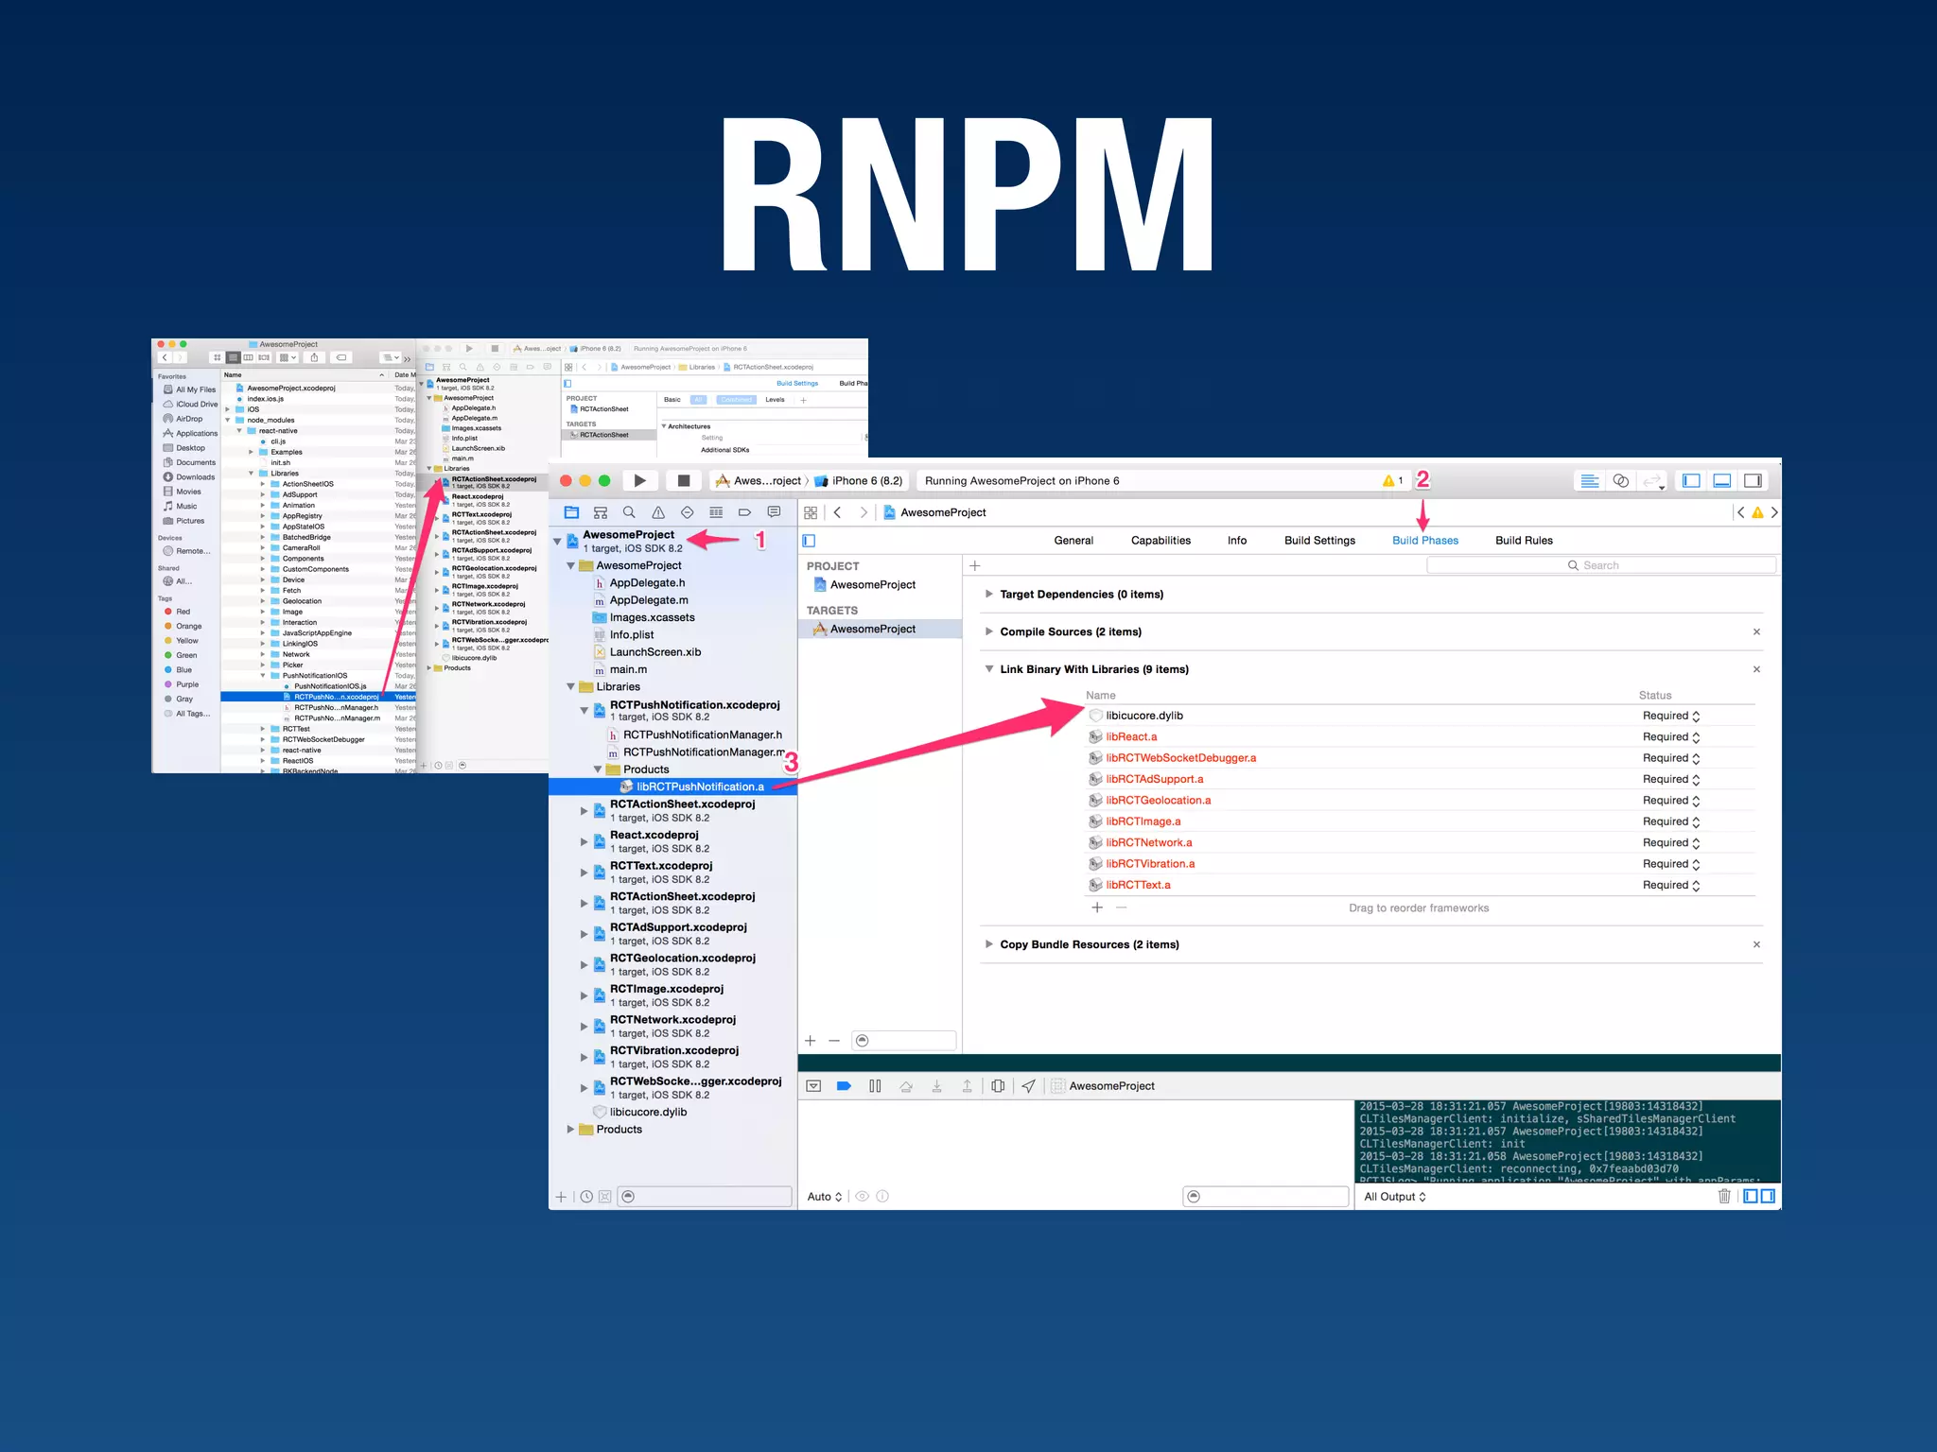
Task: Click the step over icon in debug bar
Action: [x=906, y=1086]
